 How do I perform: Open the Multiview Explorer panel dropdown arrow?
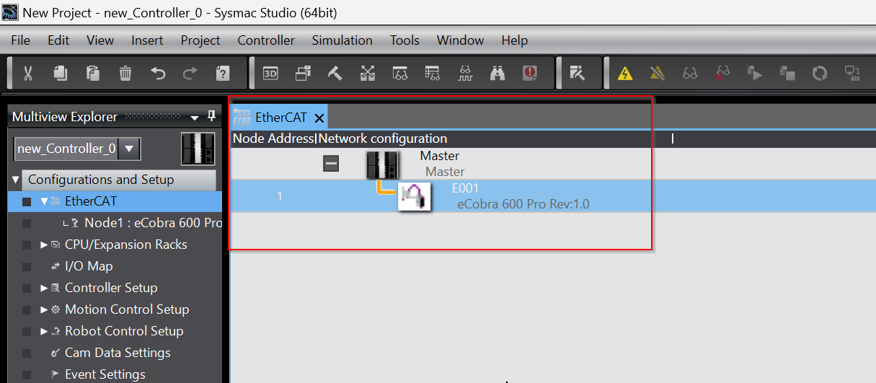tap(195, 118)
